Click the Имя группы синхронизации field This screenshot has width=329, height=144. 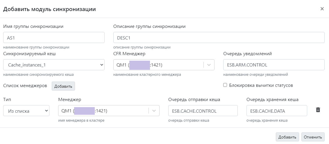tap(54, 37)
